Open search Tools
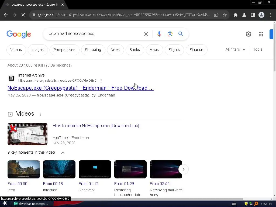 tap(257, 50)
